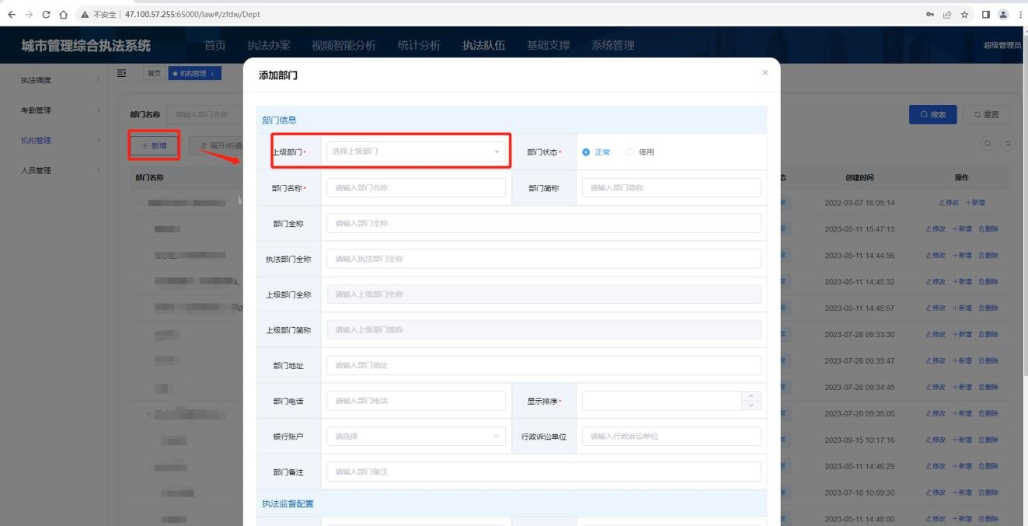Image resolution: width=1028 pixels, height=526 pixels.
Task: Open the 系统管理 top navigation item
Action: [x=612, y=46]
